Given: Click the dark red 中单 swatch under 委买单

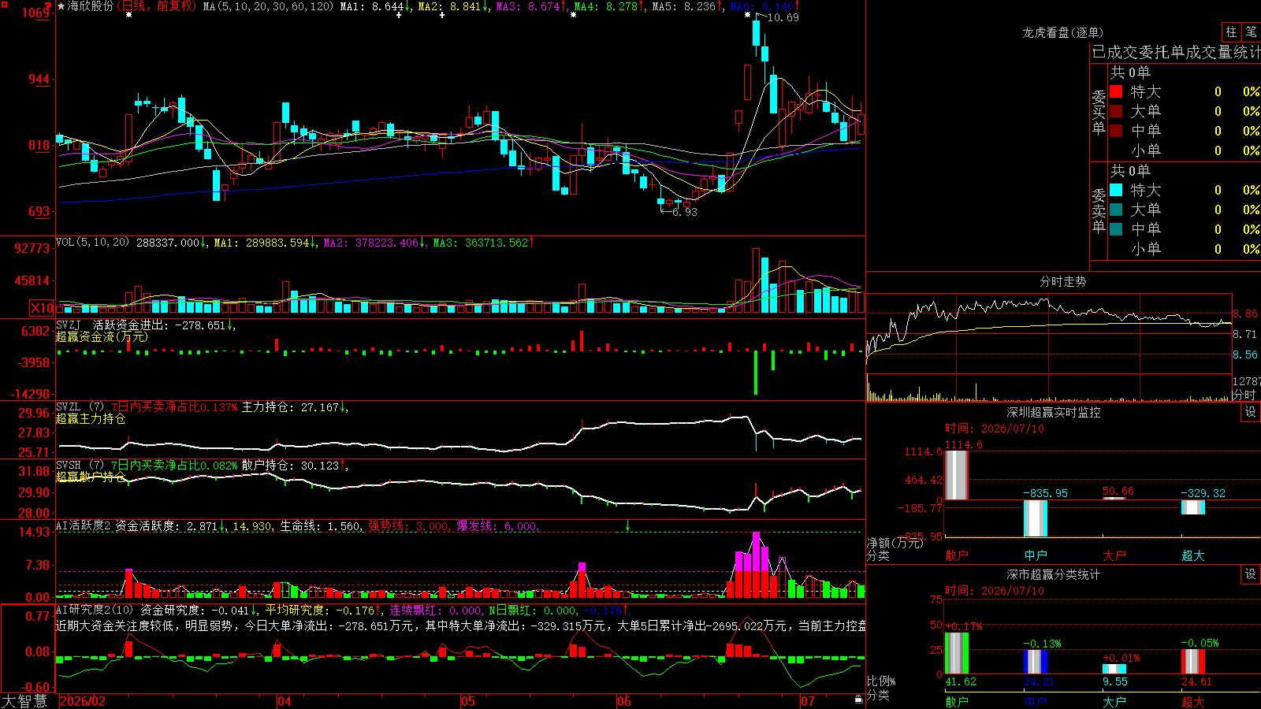Looking at the screenshot, I should pos(1116,131).
